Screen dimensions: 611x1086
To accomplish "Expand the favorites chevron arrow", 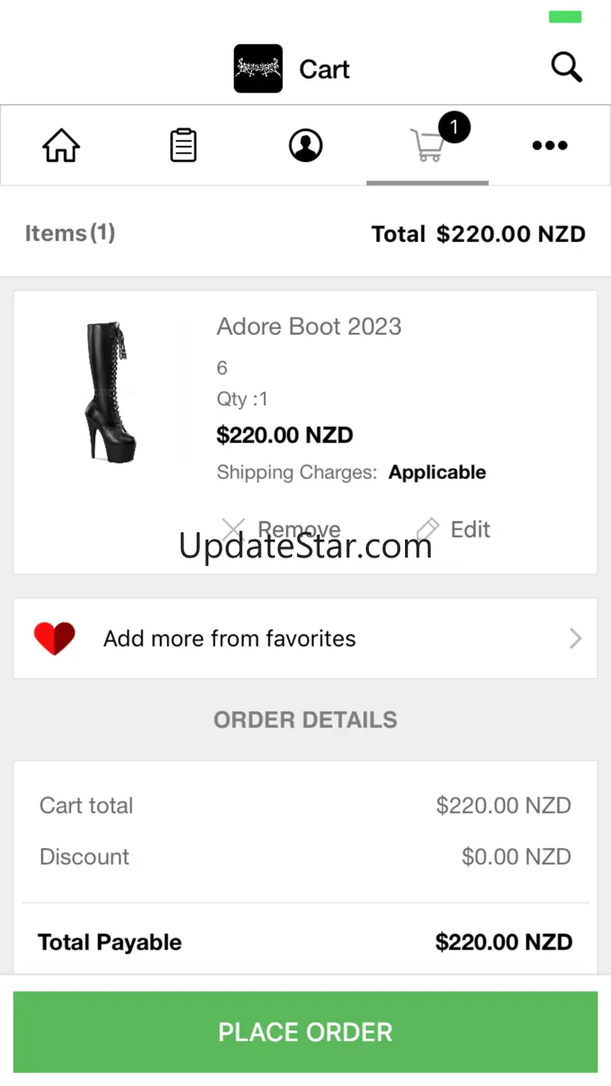I will coord(575,639).
